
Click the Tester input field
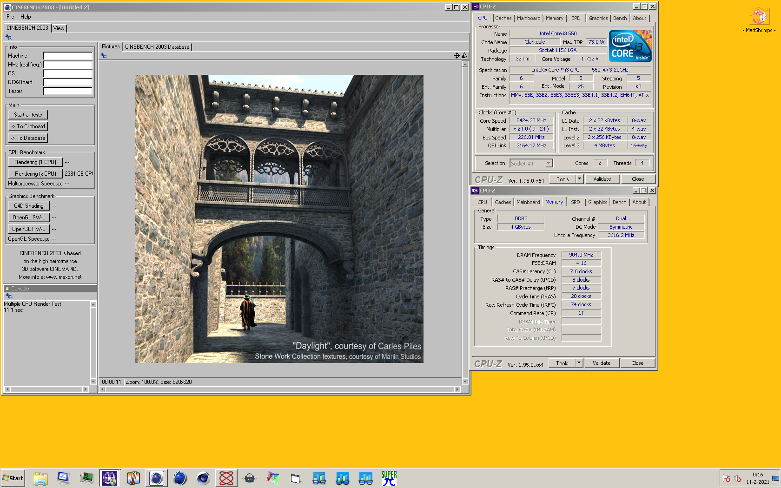[68, 91]
